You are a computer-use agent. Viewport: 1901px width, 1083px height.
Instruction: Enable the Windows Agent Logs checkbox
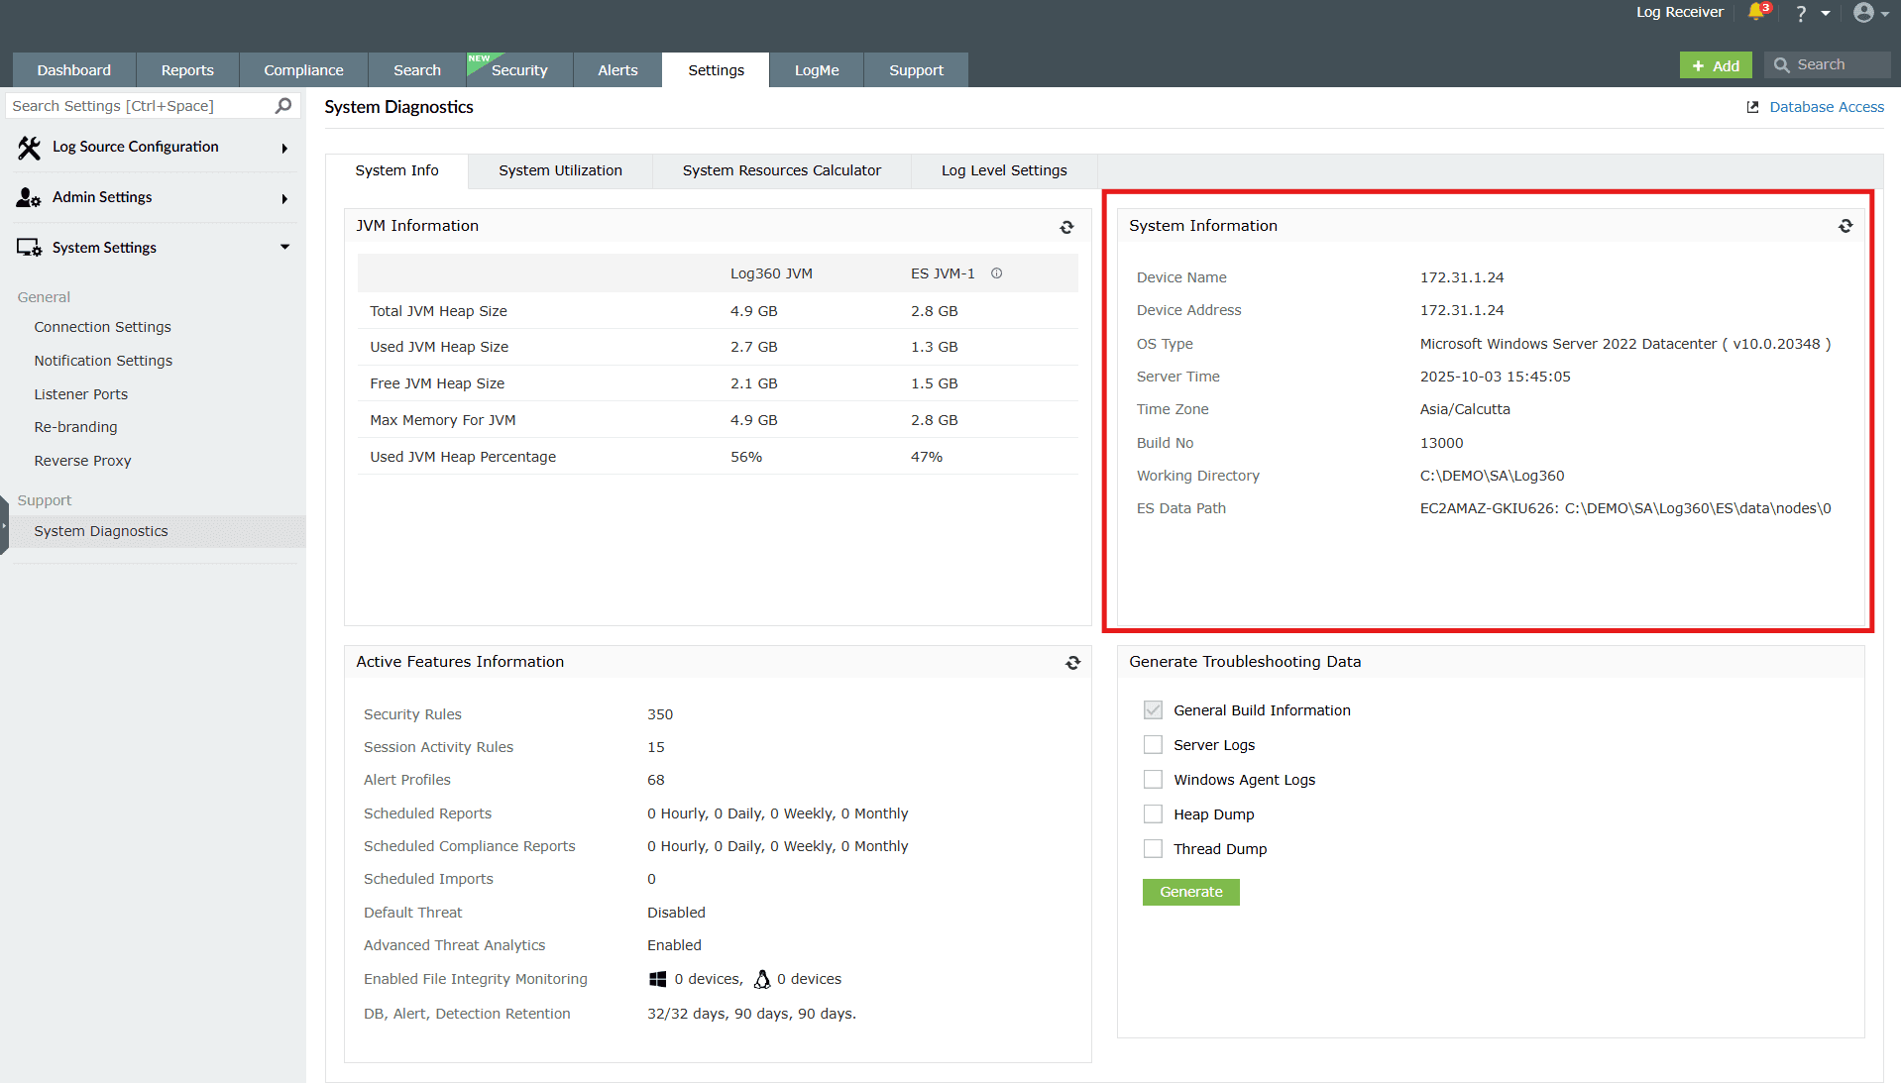[1153, 779]
